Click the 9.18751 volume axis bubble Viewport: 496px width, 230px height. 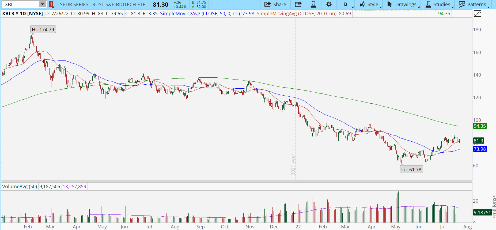[482, 213]
